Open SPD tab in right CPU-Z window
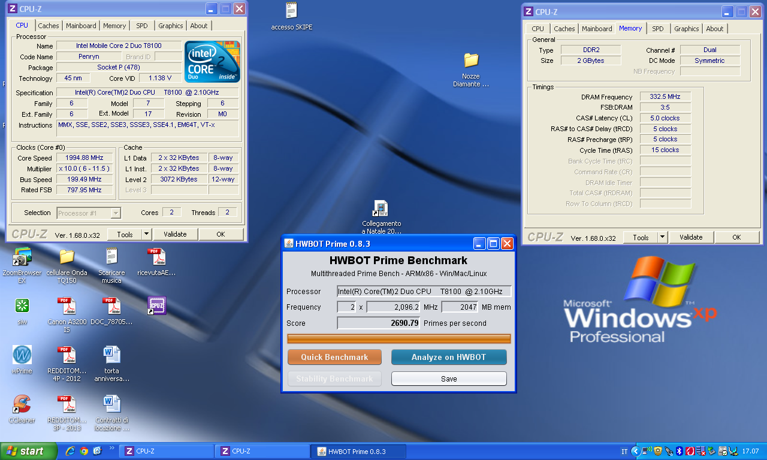The height and width of the screenshot is (460, 767). tap(658, 29)
